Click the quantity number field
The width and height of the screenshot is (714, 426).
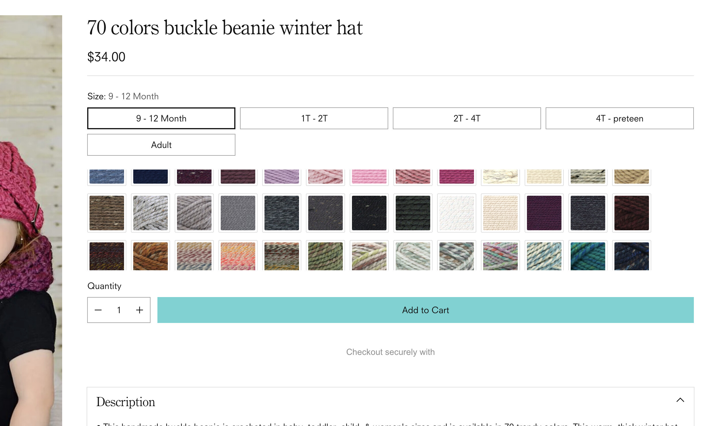119,310
